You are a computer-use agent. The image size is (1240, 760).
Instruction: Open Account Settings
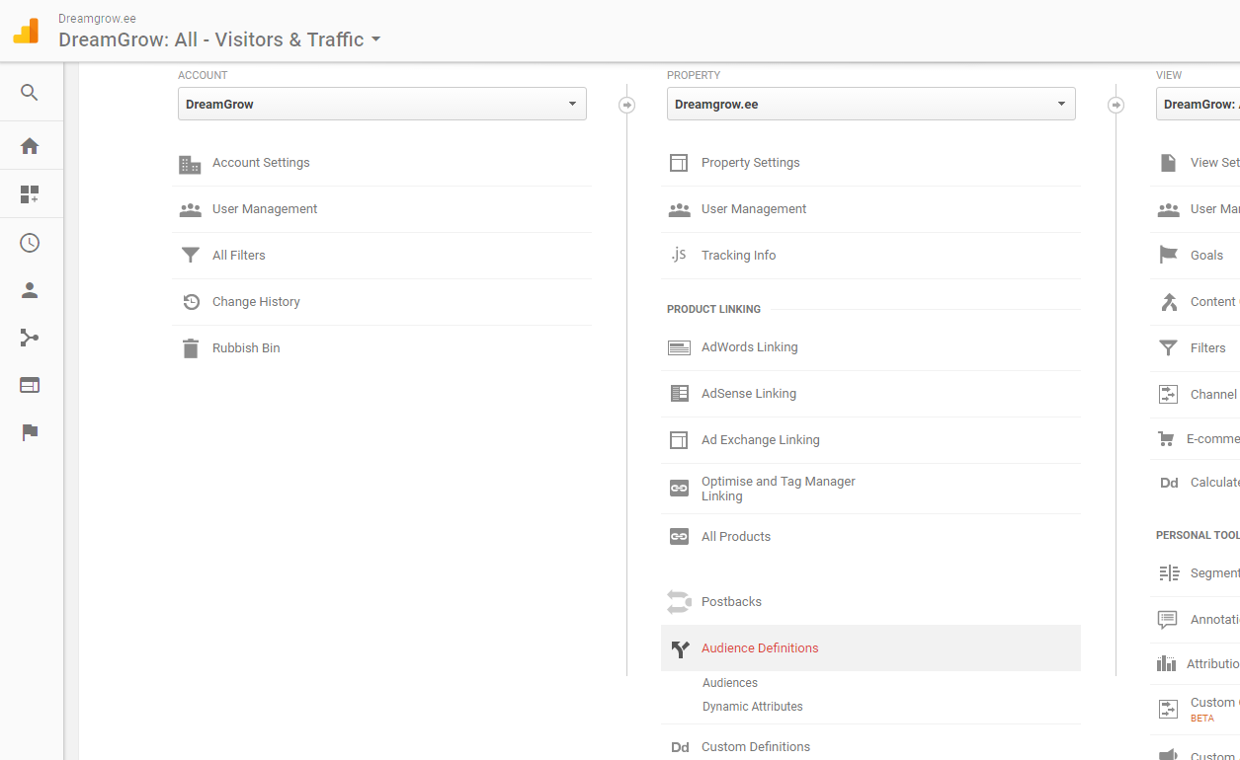tap(261, 163)
